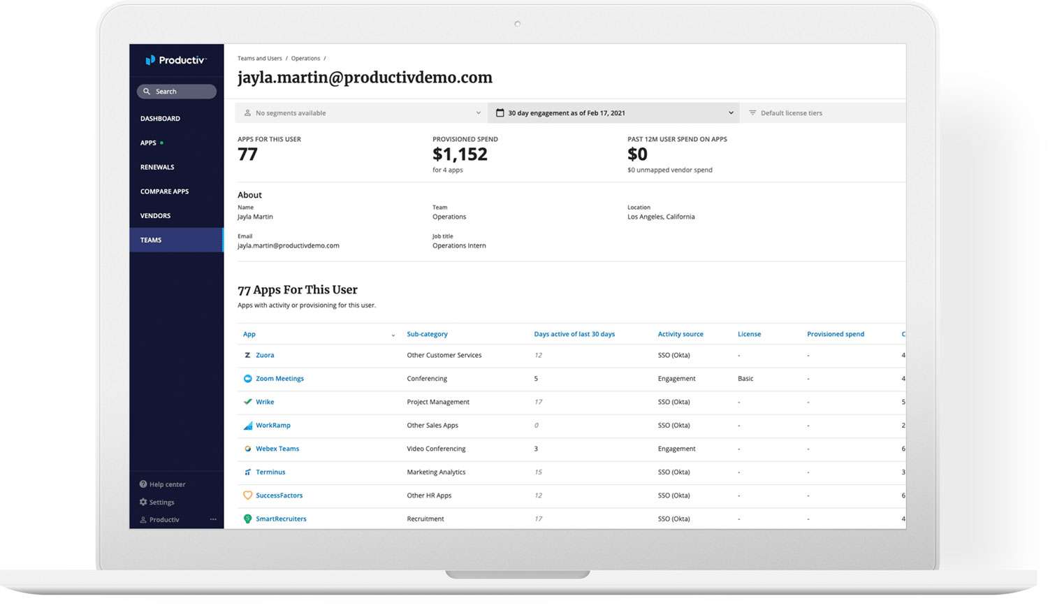The image size is (1048, 608).
Task: Open the Vendors menu item
Action: [x=155, y=216]
